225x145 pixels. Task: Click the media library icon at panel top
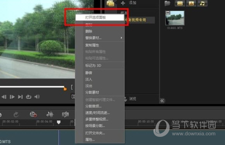click(x=110, y=3)
